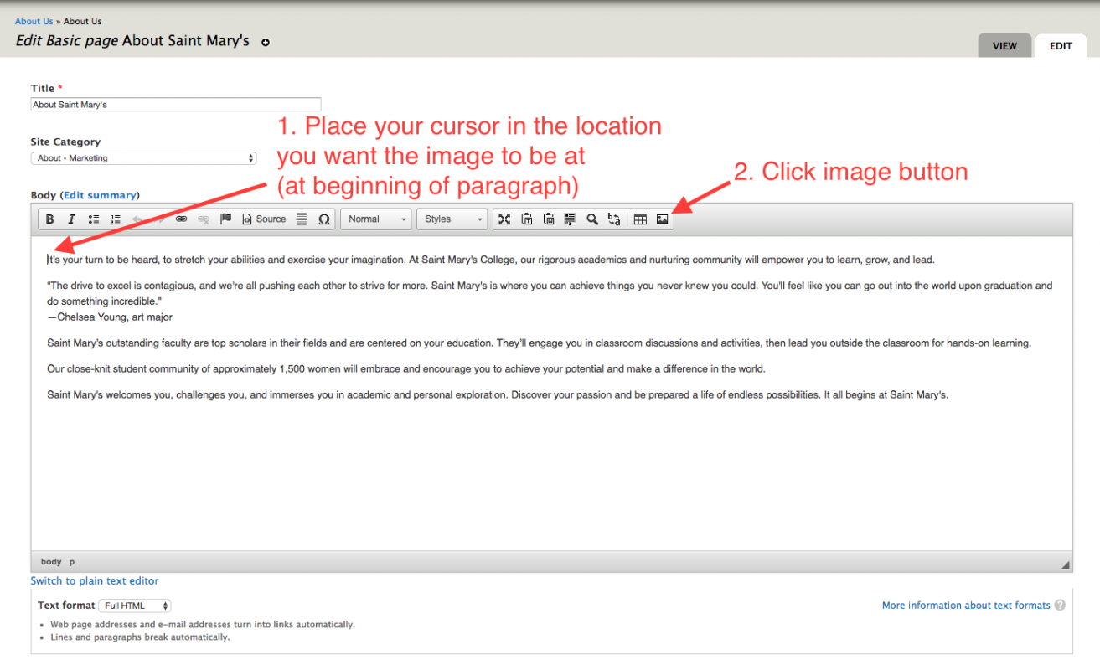Click the Edit summary link
1100x670 pixels.
pyautogui.click(x=100, y=195)
